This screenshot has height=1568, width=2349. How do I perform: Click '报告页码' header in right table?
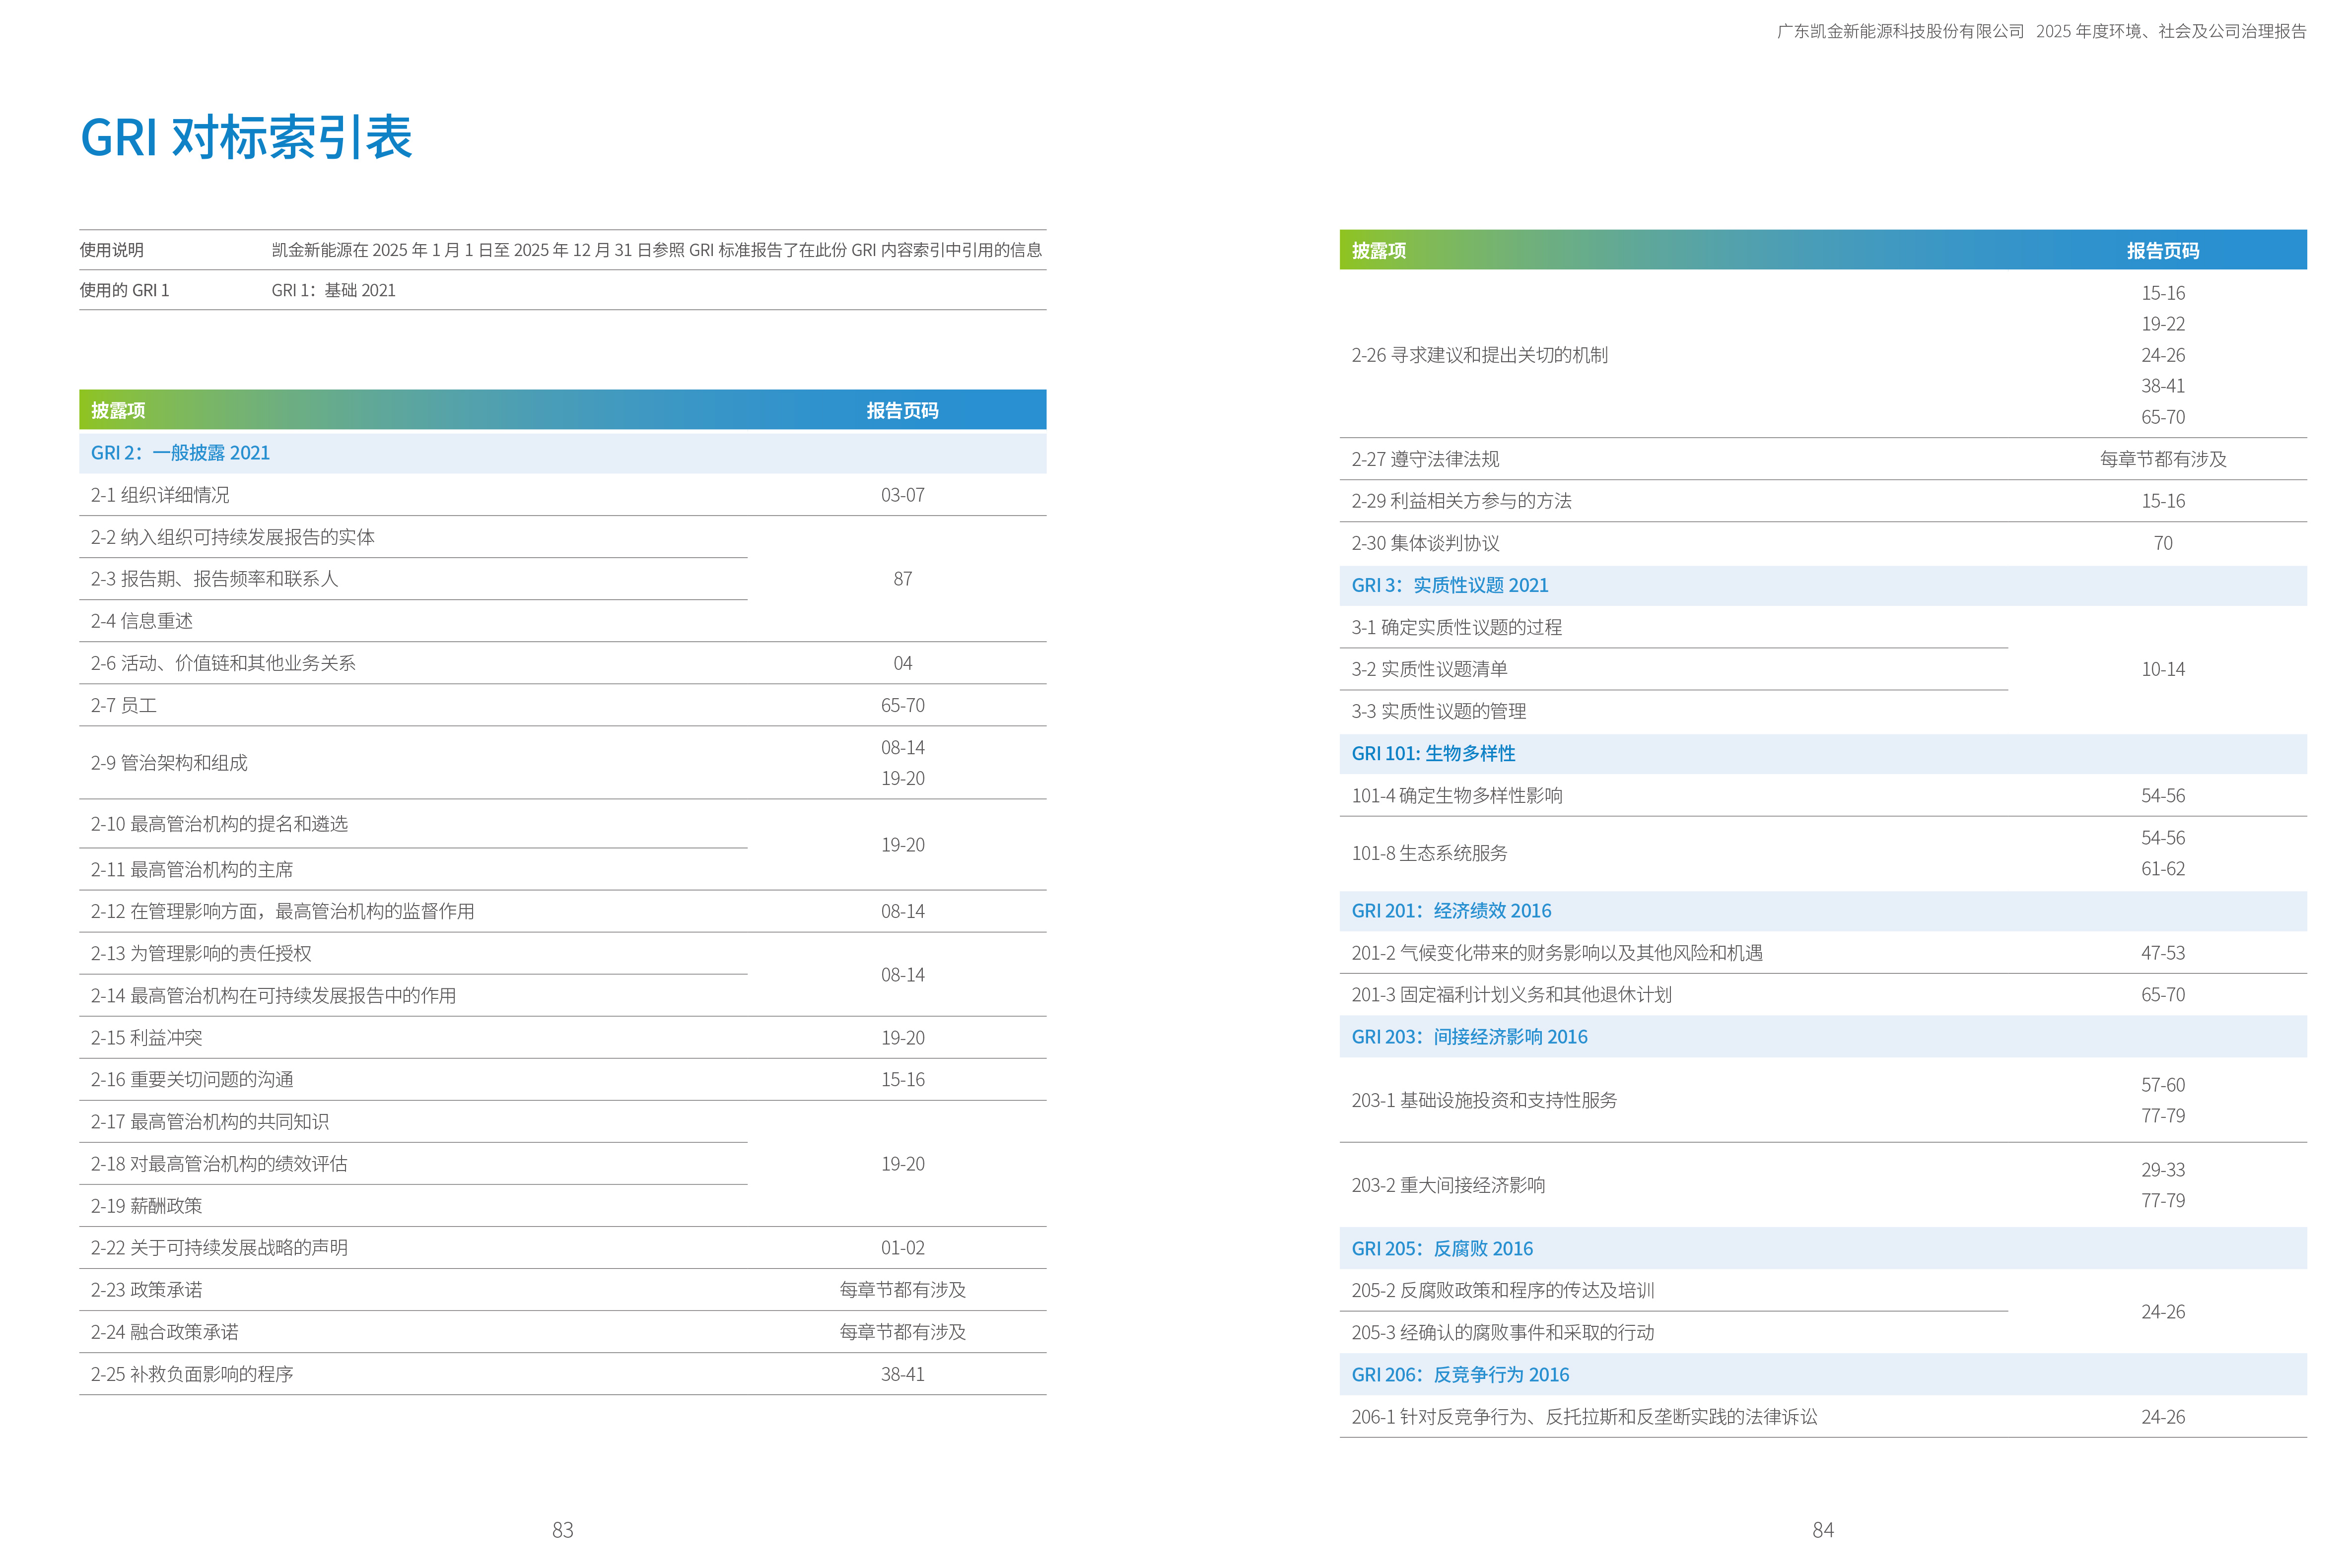pyautogui.click(x=2163, y=251)
